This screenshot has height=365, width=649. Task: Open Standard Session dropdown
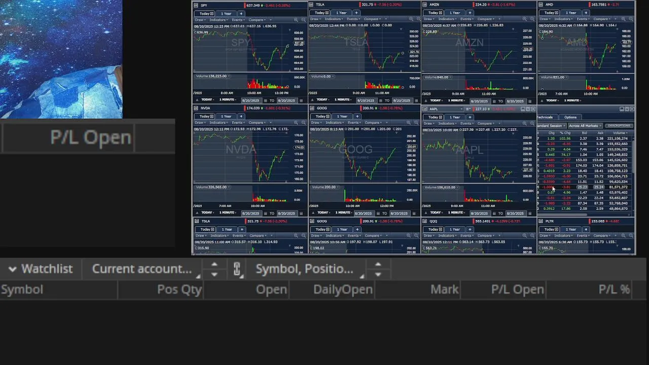coord(551,126)
